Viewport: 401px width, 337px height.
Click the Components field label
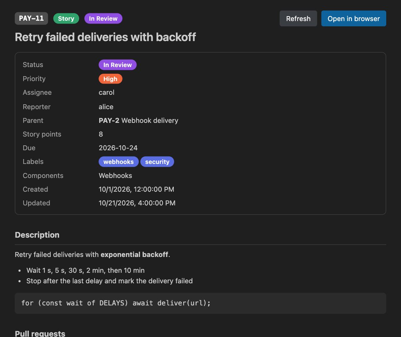(43, 176)
